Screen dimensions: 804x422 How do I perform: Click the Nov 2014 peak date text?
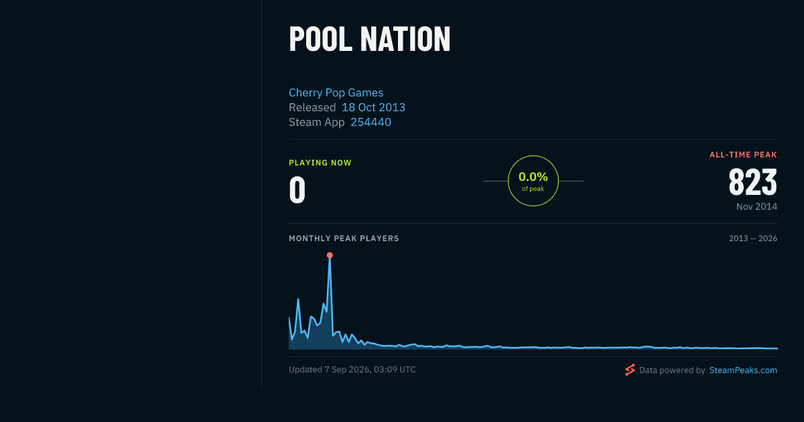(x=757, y=206)
